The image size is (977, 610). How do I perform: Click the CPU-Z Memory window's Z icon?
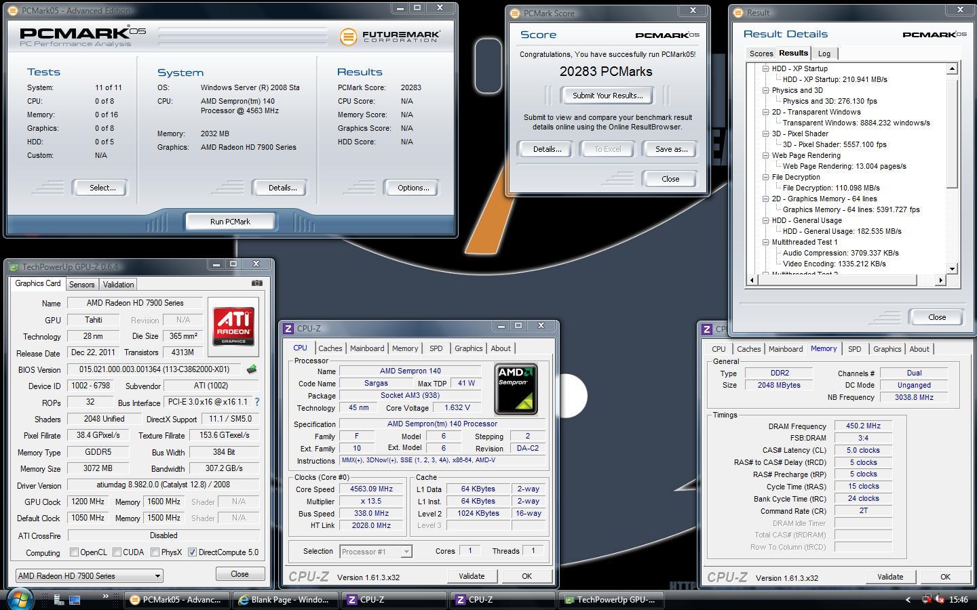707,329
